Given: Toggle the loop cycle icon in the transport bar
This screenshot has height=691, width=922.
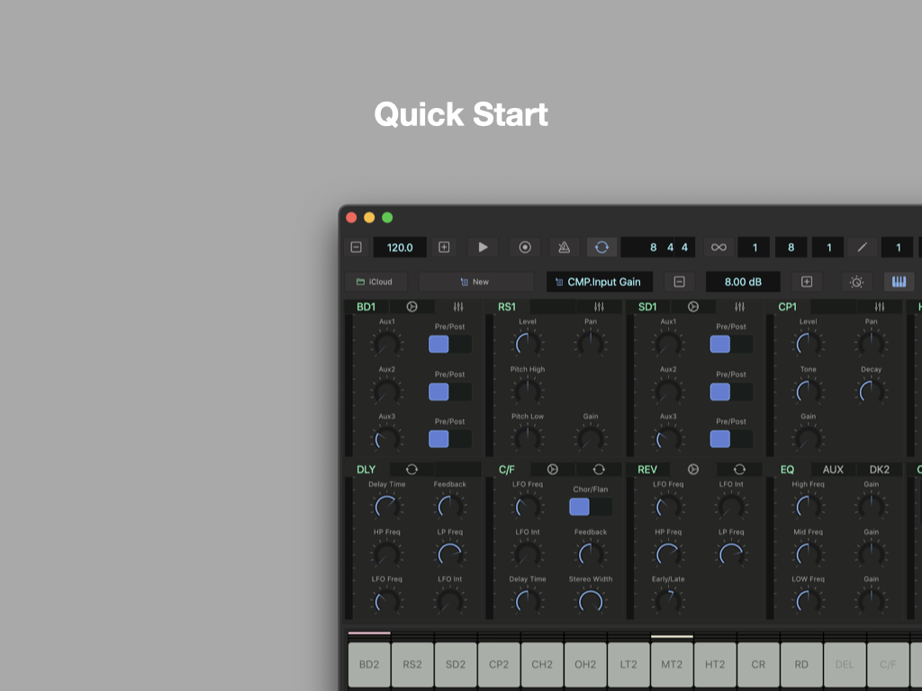Looking at the screenshot, I should click(x=601, y=247).
